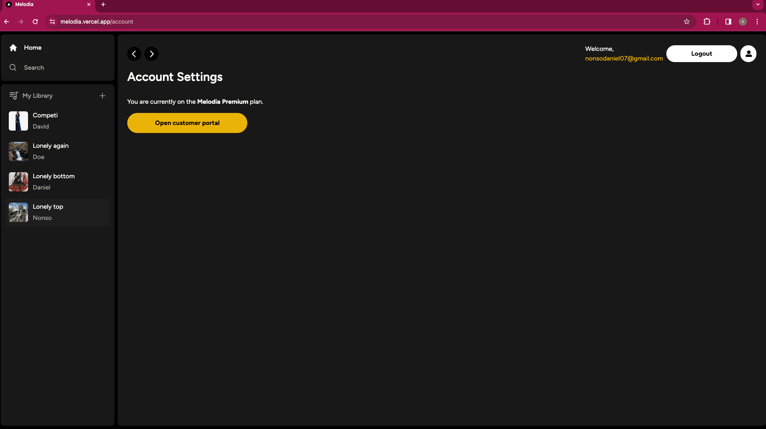Go forward using the right chevron button
The image size is (766, 429).
pos(151,54)
